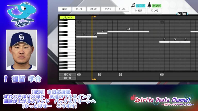
Task: Click the second drum marker beside the playhead
Action: click(x=100, y=74)
